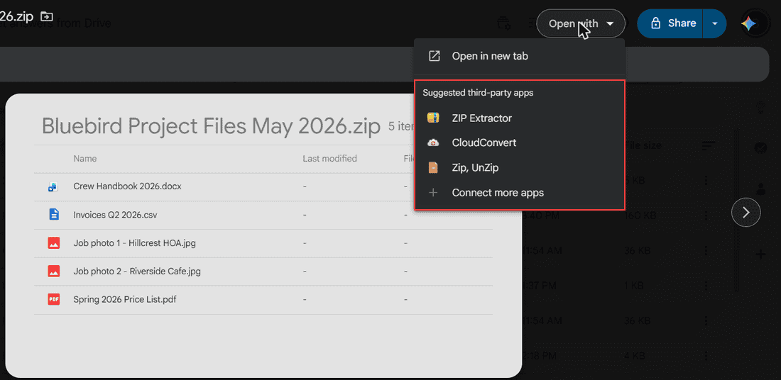This screenshot has height=380, width=781.
Task: Select ZIP Extractor from the menu
Action: point(519,118)
